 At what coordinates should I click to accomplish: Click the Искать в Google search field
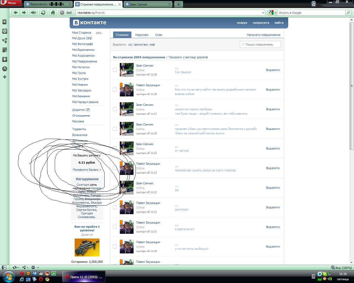(x=311, y=12)
